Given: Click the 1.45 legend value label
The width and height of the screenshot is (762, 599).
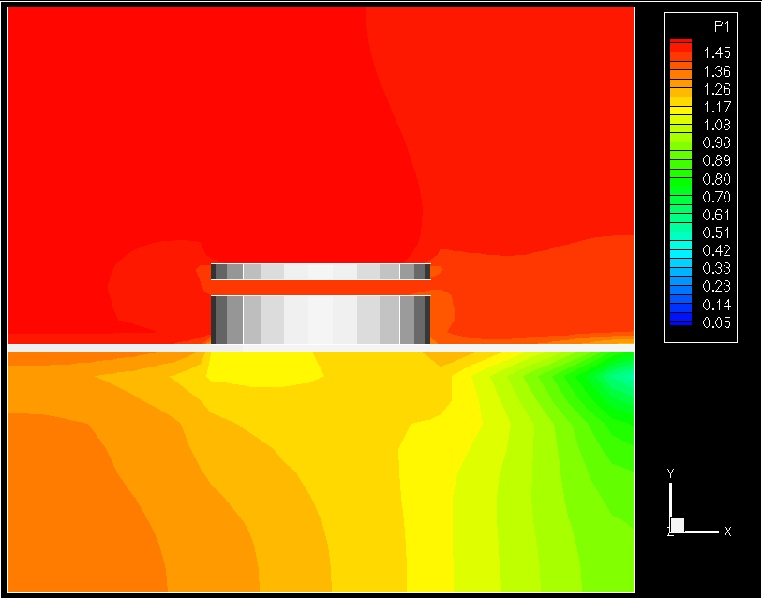Looking at the screenshot, I should pyautogui.click(x=716, y=53).
